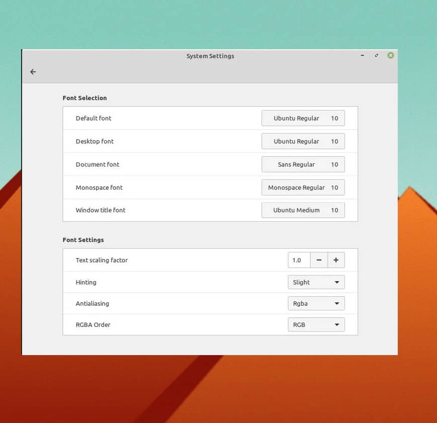Minimize the System Settings window

pyautogui.click(x=362, y=55)
